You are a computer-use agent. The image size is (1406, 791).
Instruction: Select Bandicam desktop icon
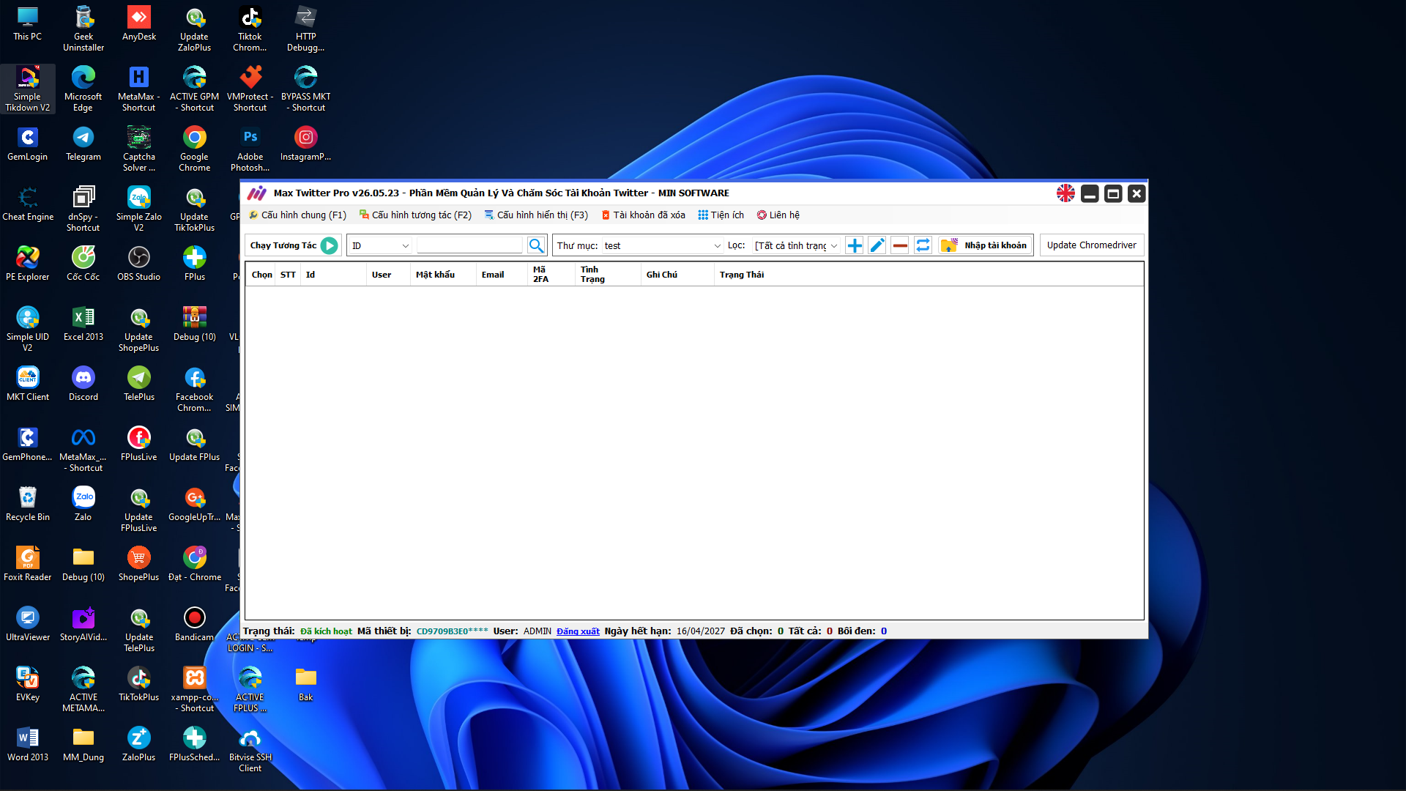pos(195,624)
